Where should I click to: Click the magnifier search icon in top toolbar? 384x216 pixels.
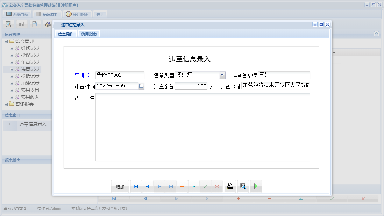coord(8,24)
